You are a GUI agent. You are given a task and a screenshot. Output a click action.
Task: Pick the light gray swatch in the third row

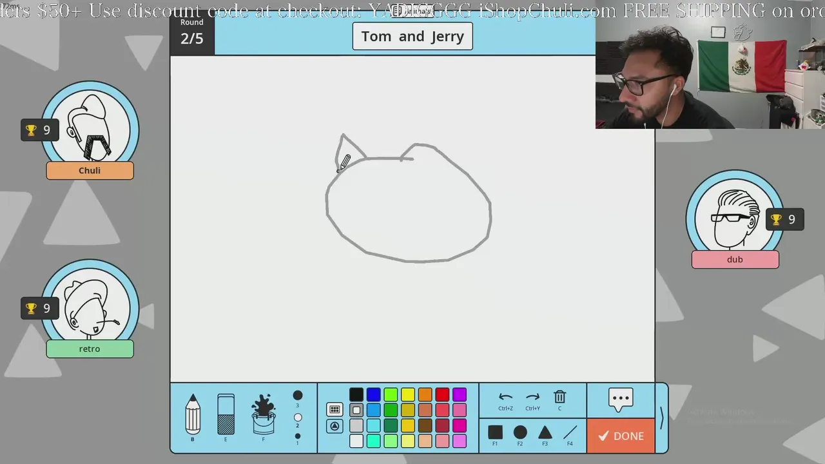356,425
